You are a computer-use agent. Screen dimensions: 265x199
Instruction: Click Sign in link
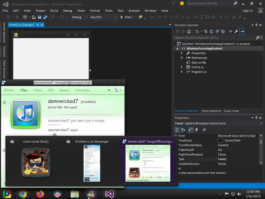(x=248, y=11)
